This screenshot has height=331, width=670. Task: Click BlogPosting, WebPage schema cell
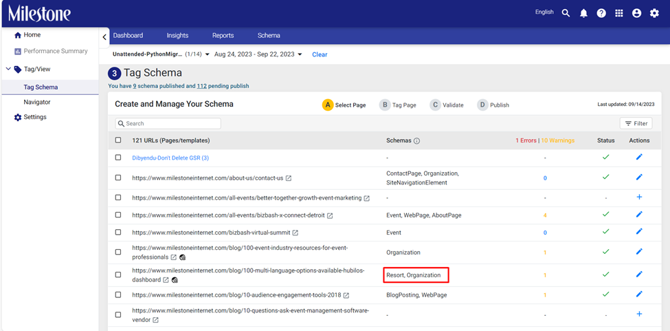pos(416,295)
